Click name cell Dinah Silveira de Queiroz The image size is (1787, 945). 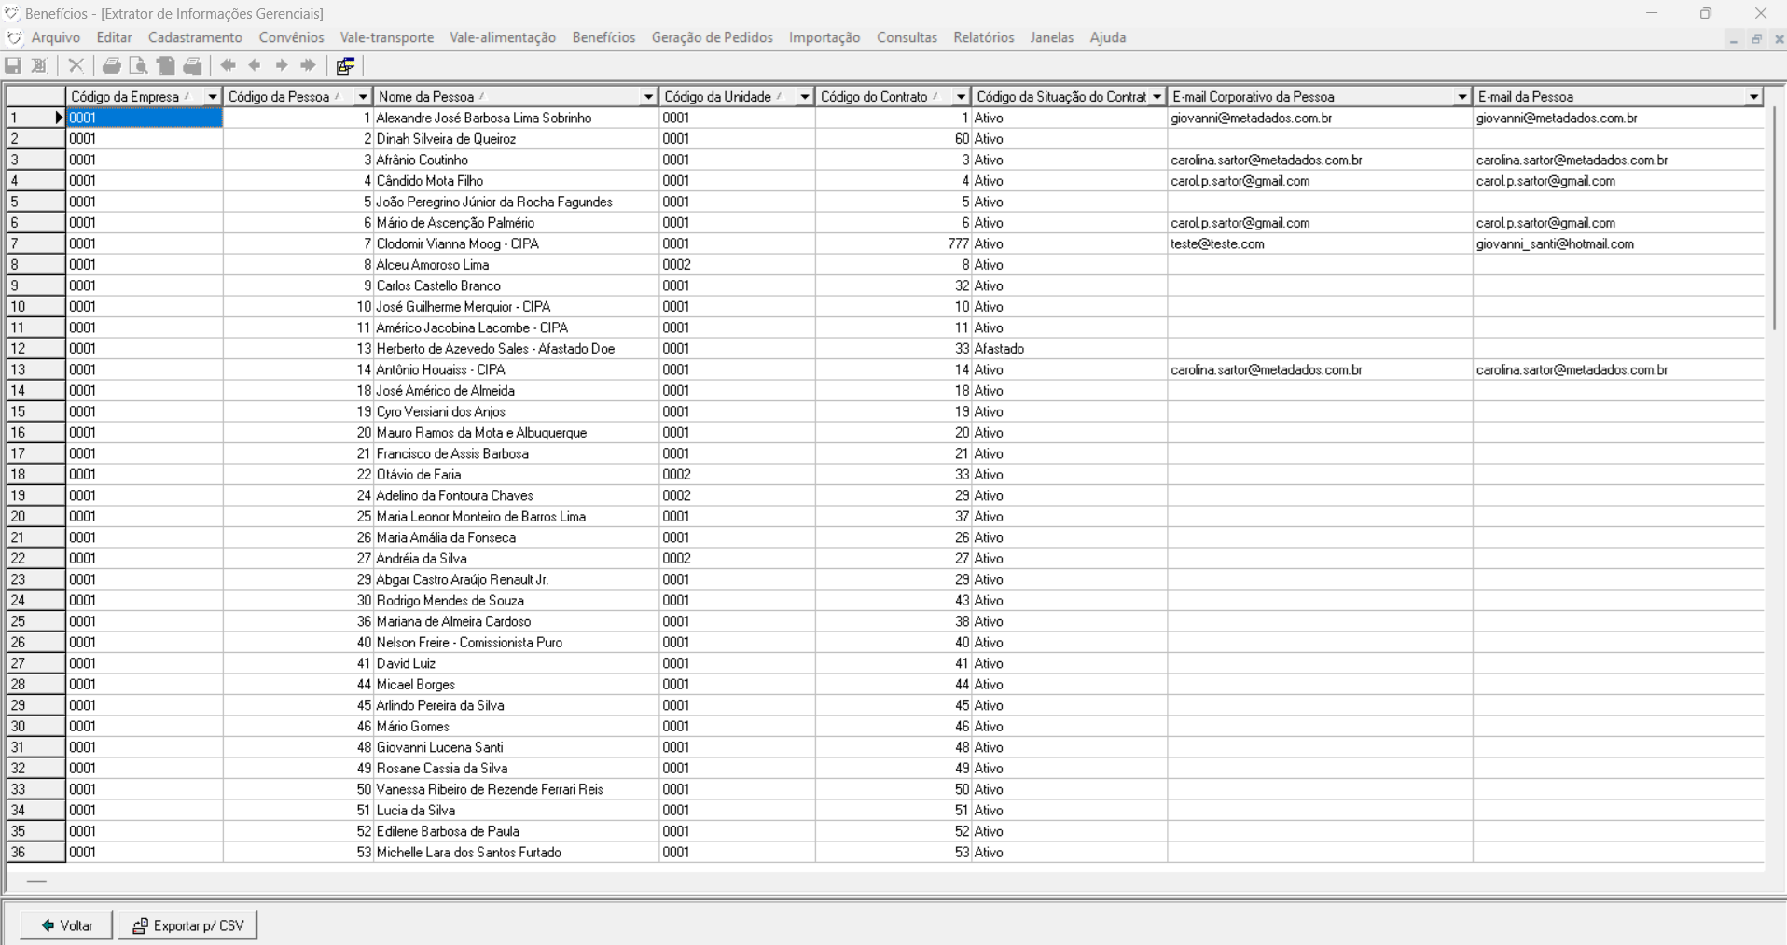click(x=516, y=139)
